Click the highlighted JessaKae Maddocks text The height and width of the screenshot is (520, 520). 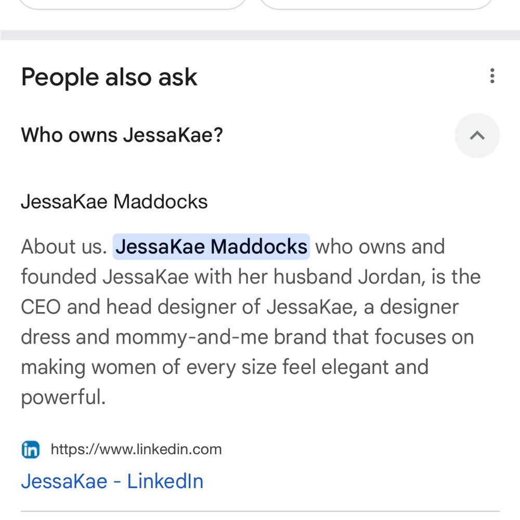pos(211,246)
